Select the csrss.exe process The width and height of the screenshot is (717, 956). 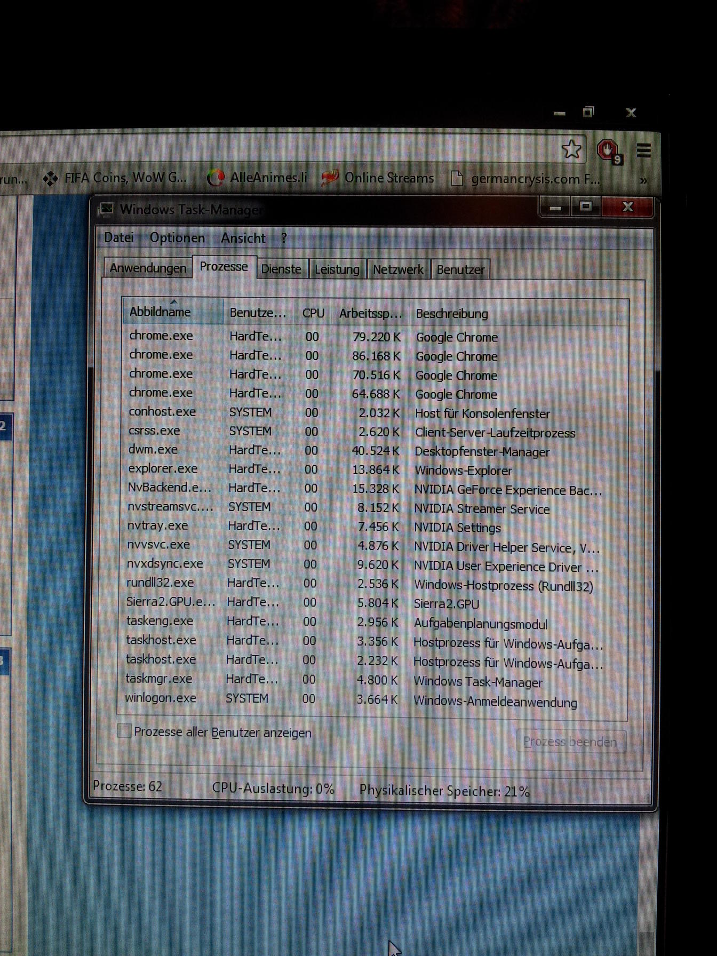click(373, 432)
